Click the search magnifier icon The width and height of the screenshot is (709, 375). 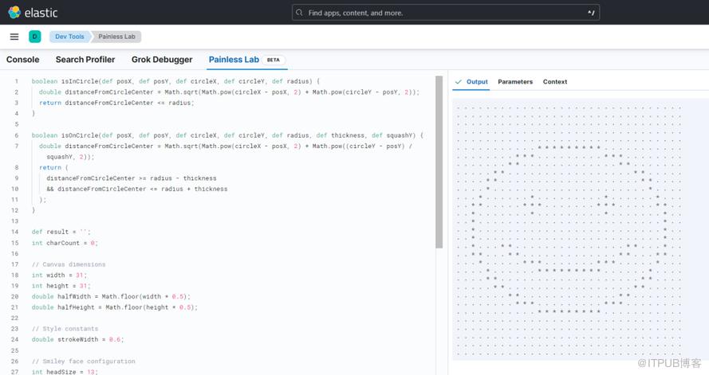coord(299,13)
